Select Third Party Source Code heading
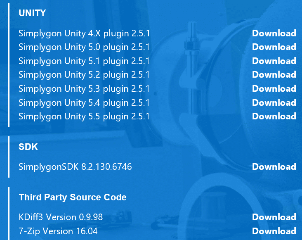The height and width of the screenshot is (240, 302). tap(73, 197)
